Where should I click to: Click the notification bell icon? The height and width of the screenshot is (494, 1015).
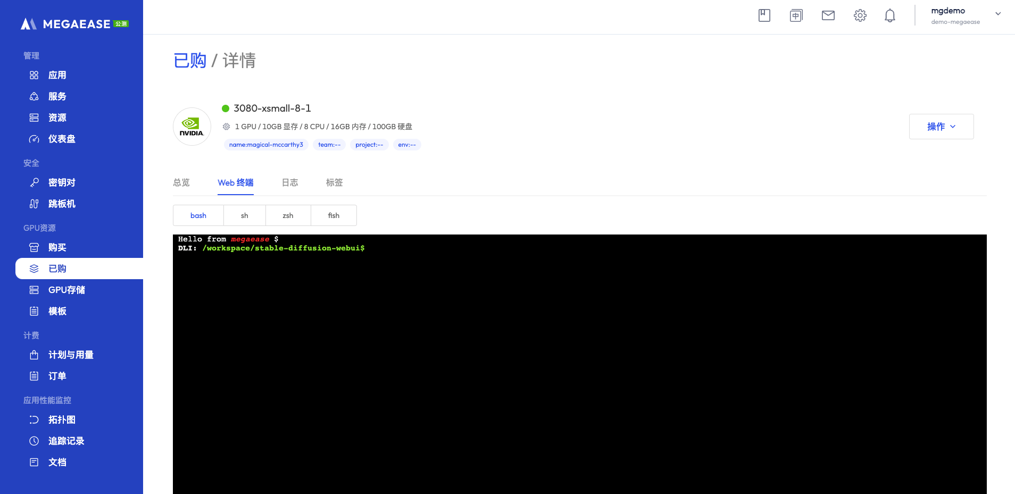pyautogui.click(x=889, y=16)
